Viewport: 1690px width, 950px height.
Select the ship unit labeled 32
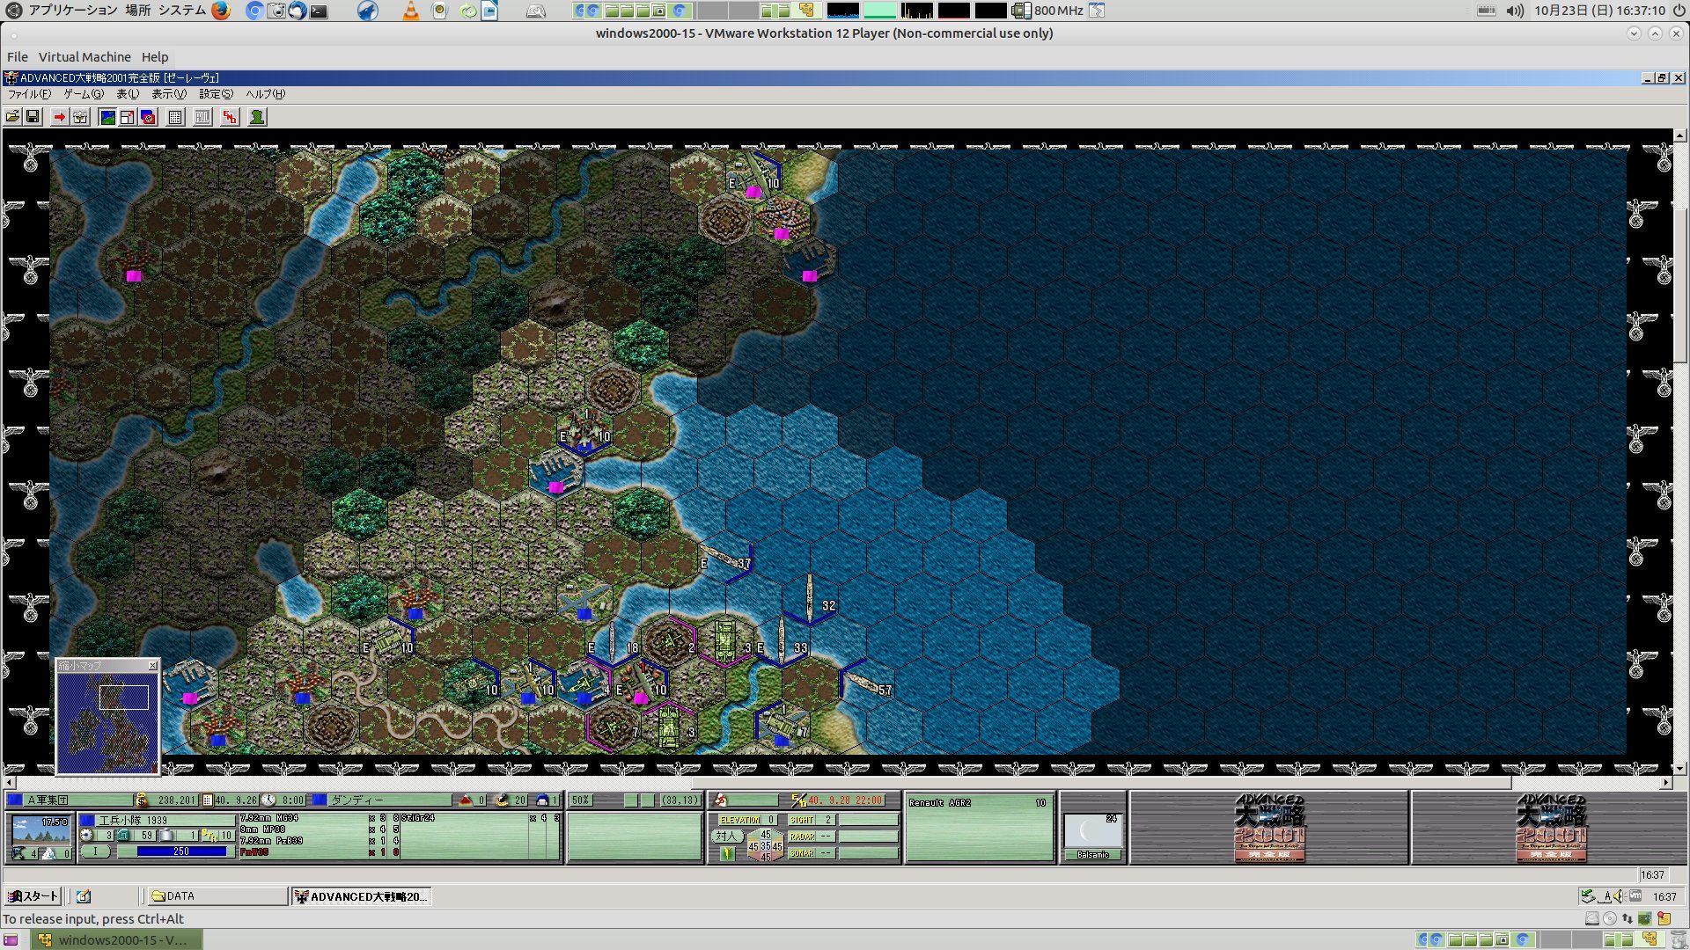point(810,600)
